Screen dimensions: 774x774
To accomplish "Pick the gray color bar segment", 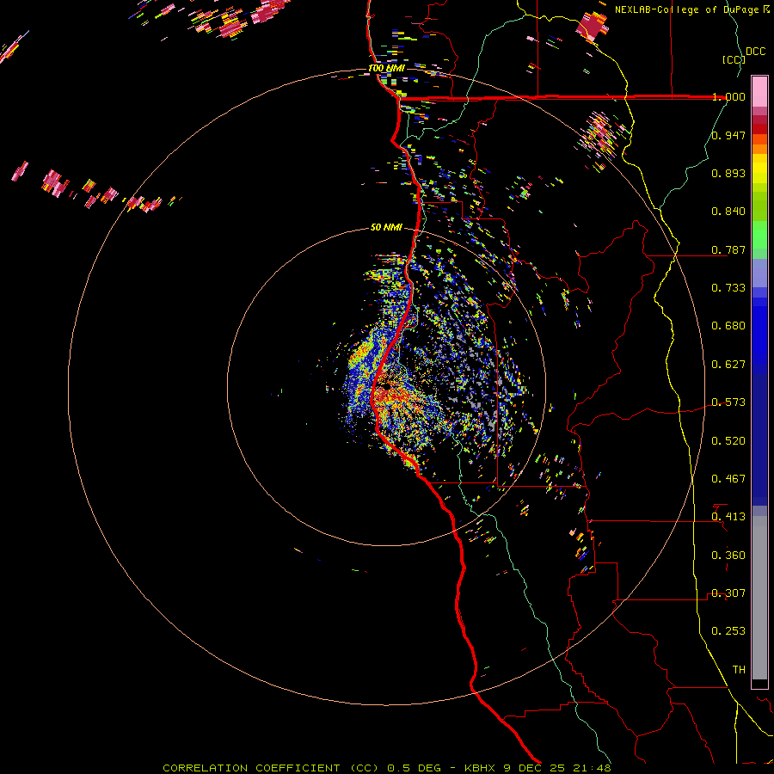I will [x=759, y=598].
